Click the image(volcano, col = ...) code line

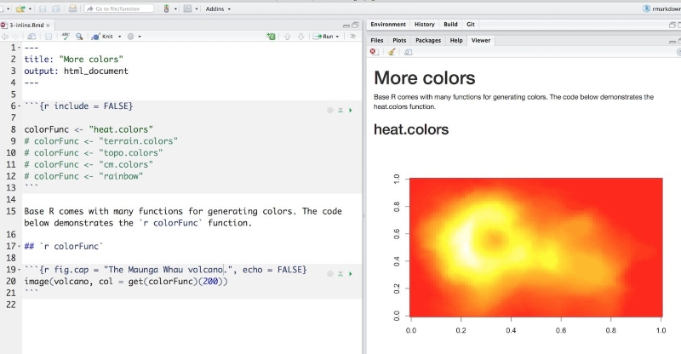coord(126,282)
